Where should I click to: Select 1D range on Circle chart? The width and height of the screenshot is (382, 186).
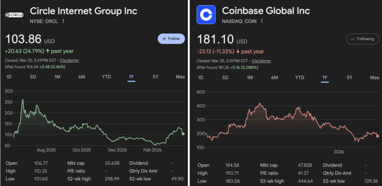pyautogui.click(x=9, y=77)
